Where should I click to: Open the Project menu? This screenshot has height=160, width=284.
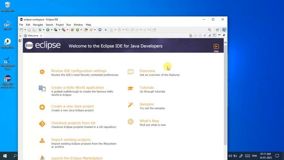(59, 25)
